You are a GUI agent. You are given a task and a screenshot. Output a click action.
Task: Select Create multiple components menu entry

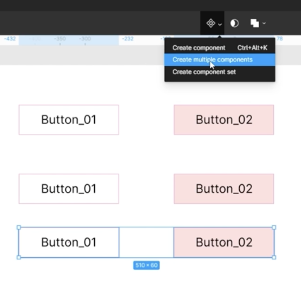[220, 60]
